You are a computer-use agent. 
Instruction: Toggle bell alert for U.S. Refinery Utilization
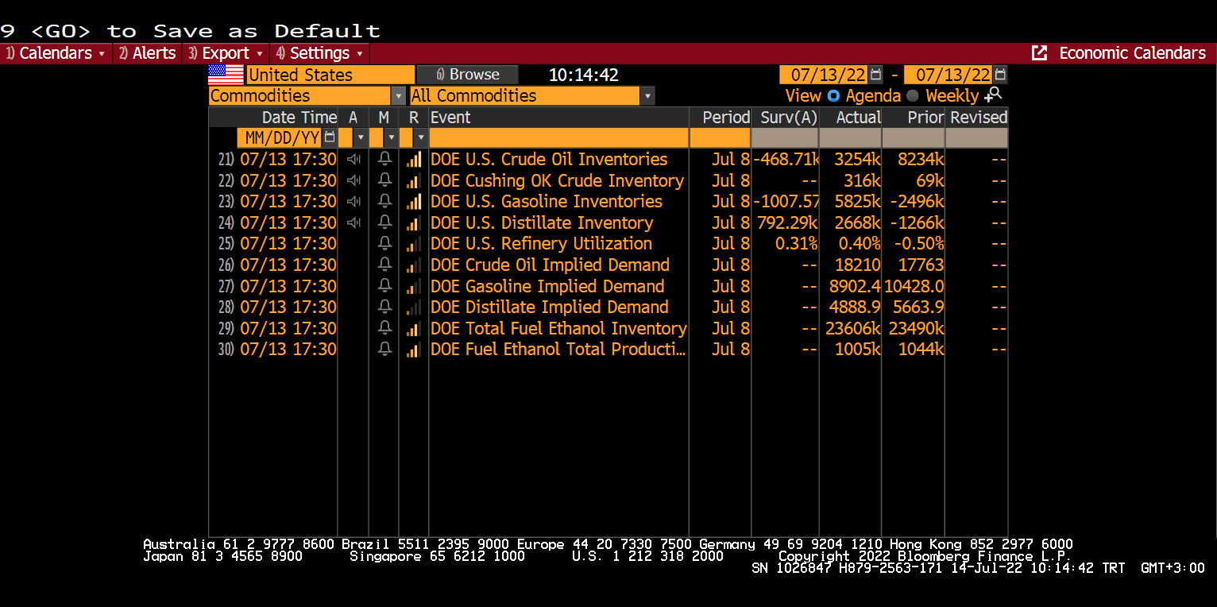(384, 244)
